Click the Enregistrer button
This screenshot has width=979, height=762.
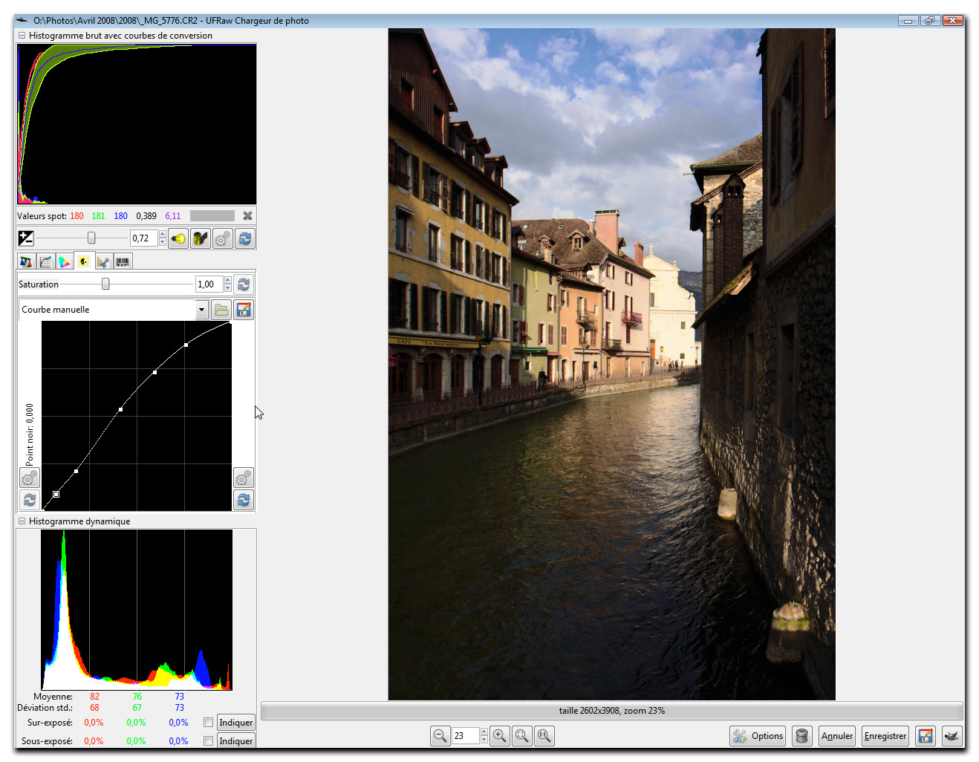click(x=885, y=736)
